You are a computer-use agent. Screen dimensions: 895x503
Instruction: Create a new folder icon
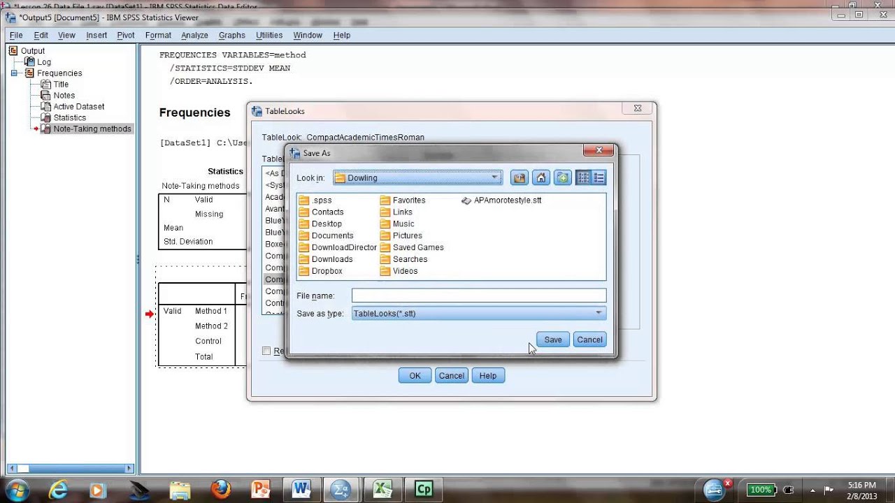563,178
